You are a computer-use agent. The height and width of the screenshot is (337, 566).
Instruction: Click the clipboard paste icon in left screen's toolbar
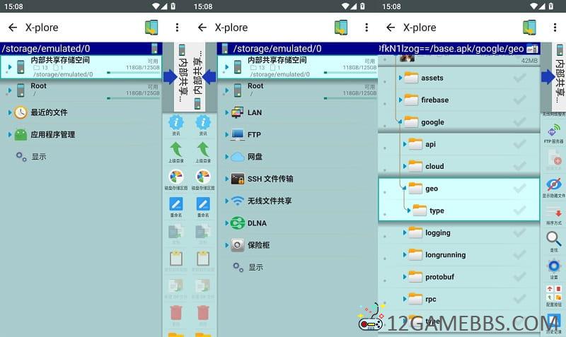pos(176,259)
